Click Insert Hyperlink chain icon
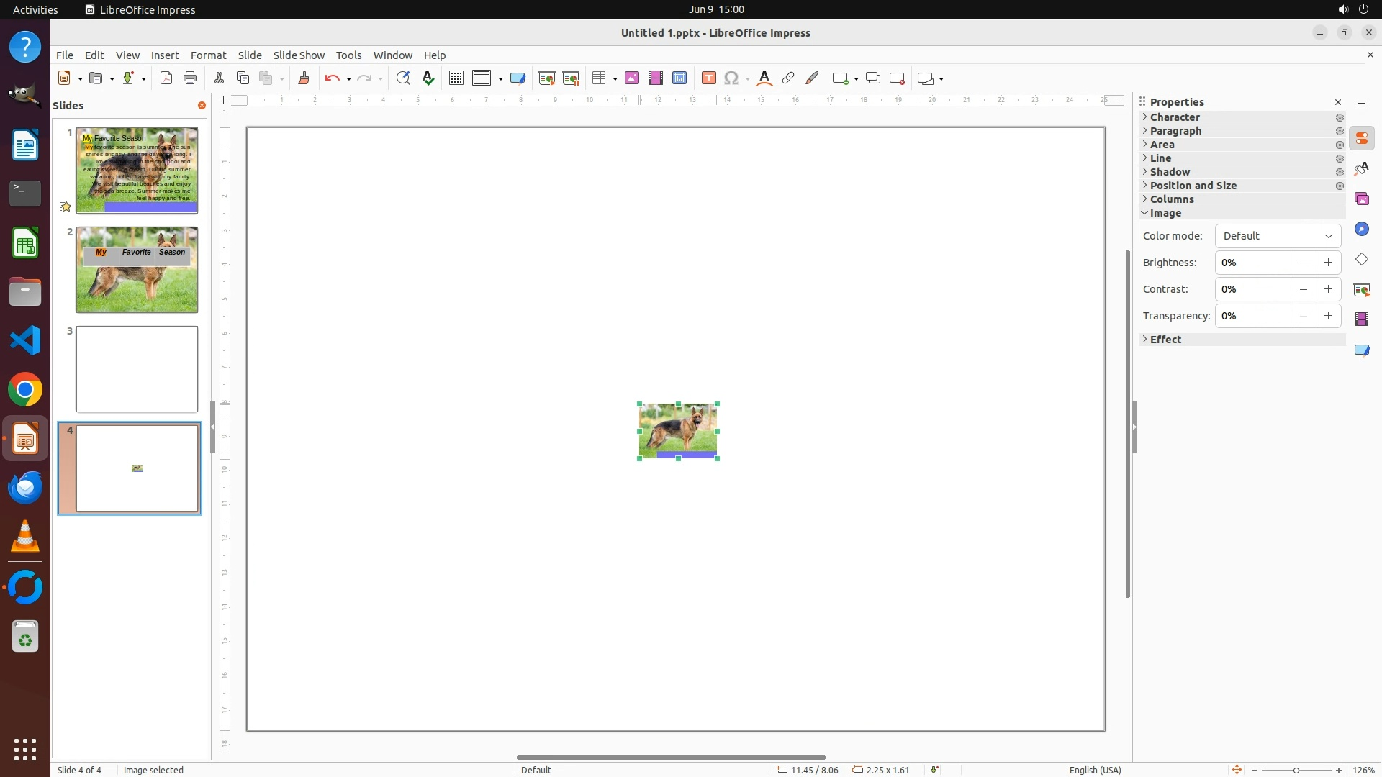1382x777 pixels. (x=788, y=78)
